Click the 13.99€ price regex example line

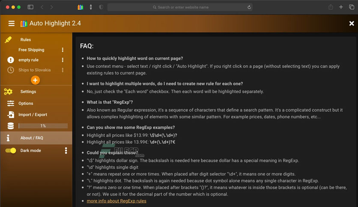click(131, 142)
